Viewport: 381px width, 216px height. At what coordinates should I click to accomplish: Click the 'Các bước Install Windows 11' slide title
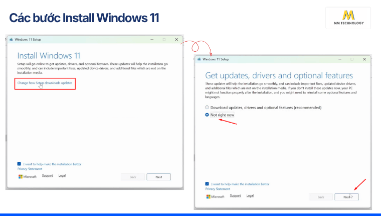(84, 18)
